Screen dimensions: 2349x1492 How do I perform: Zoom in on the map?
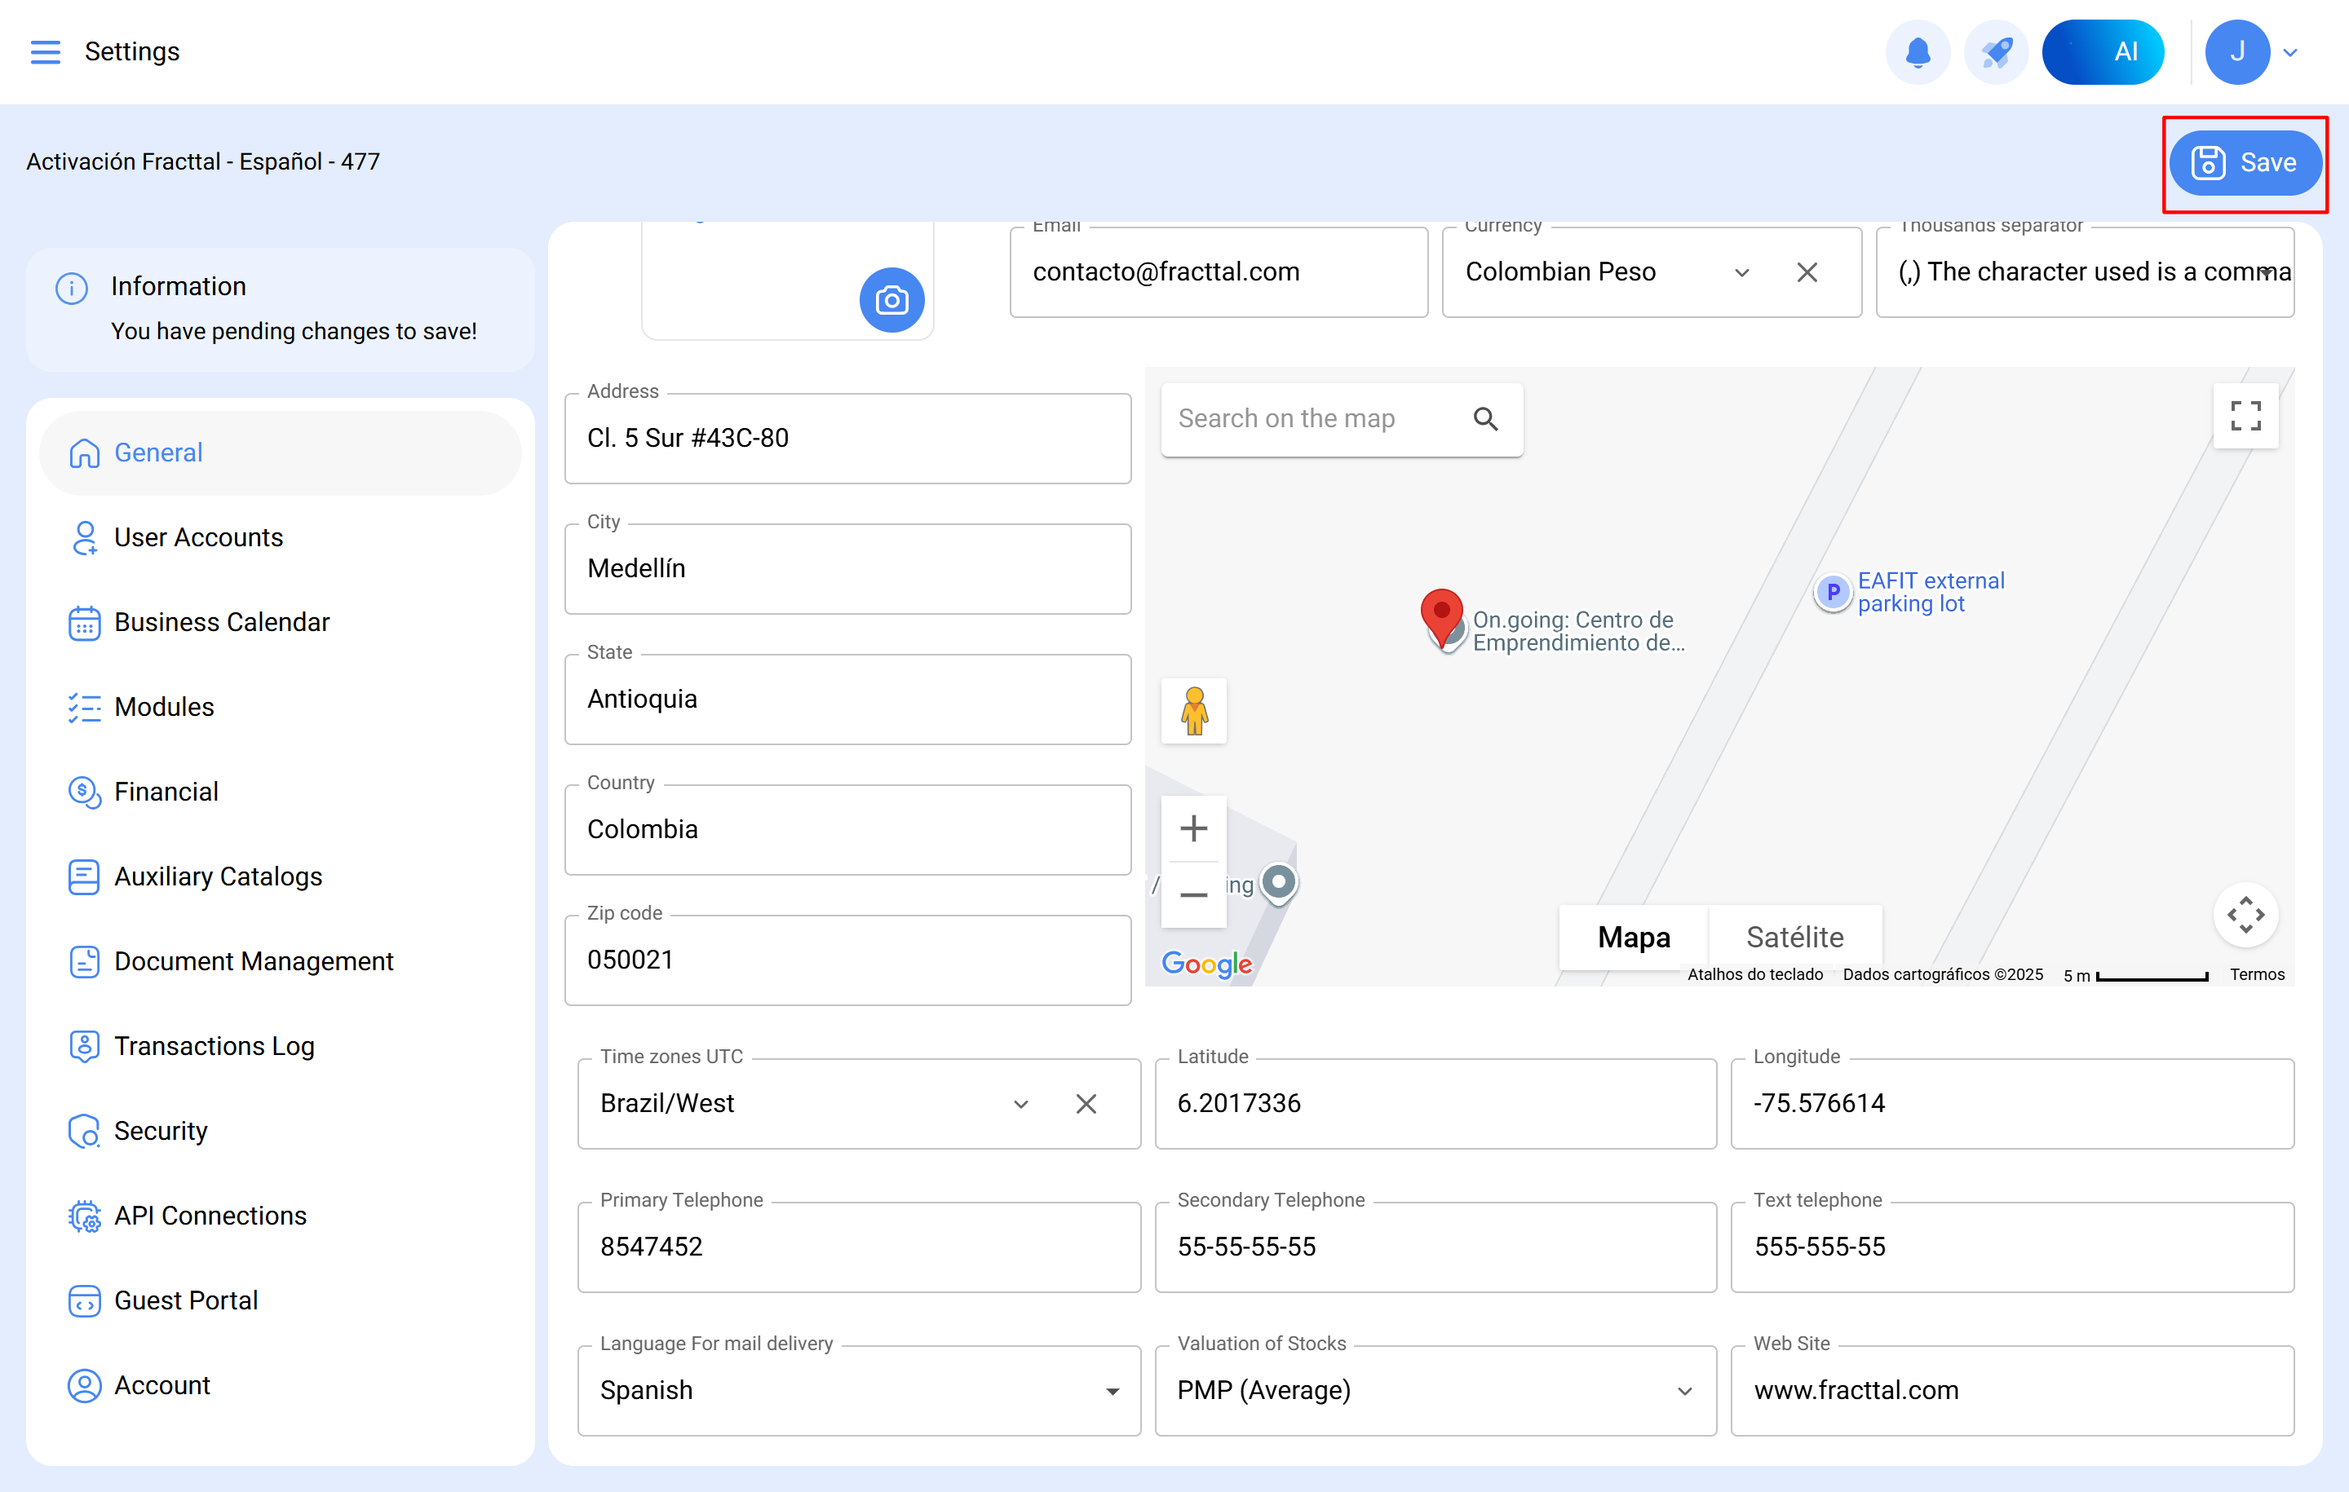point(1193,829)
